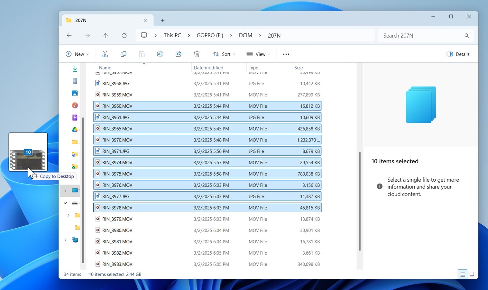Go up one folder level arrow
The image size is (488, 290).
pos(106,35)
